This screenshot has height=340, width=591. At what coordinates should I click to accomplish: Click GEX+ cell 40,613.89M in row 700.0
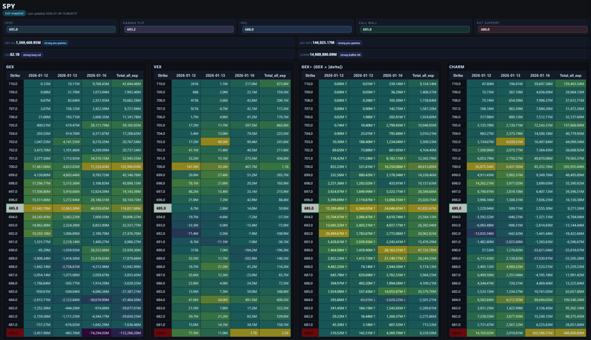coord(423,167)
